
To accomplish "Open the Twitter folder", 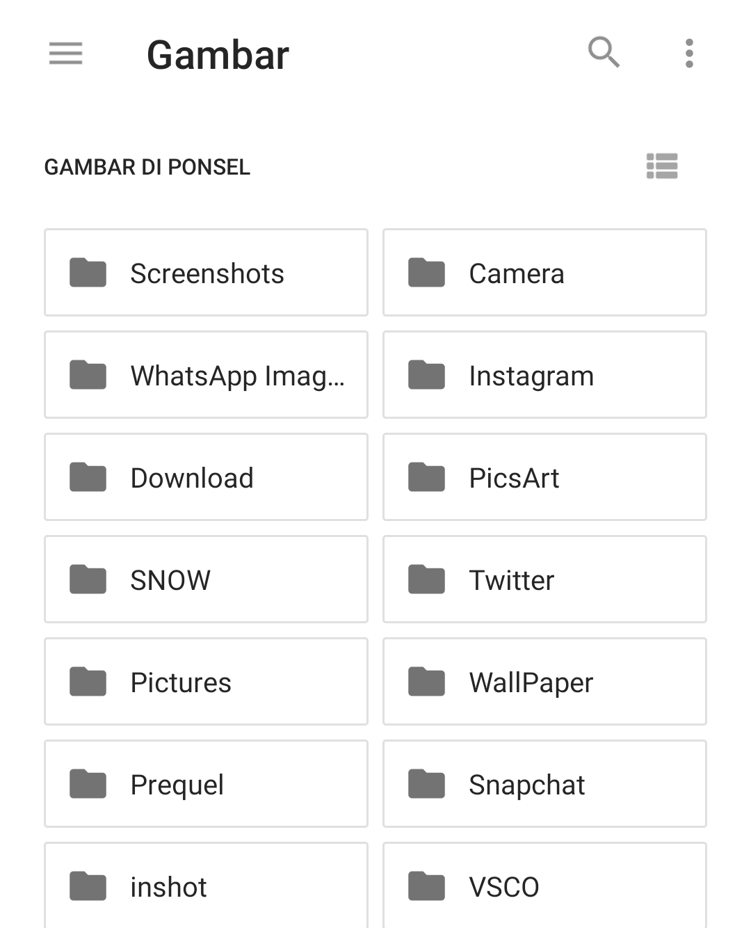I will 544,579.
